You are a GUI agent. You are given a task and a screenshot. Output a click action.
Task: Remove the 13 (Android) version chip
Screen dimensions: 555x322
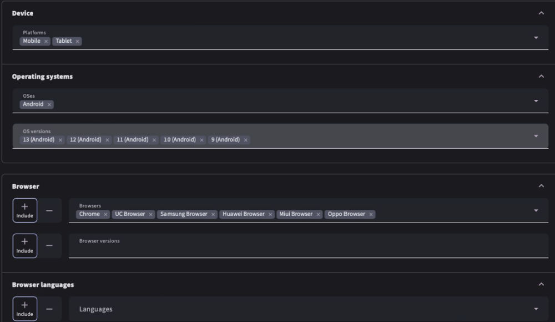60,140
